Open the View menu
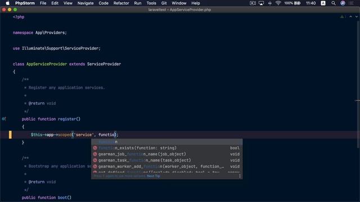The image size is (360, 202). 67,3
